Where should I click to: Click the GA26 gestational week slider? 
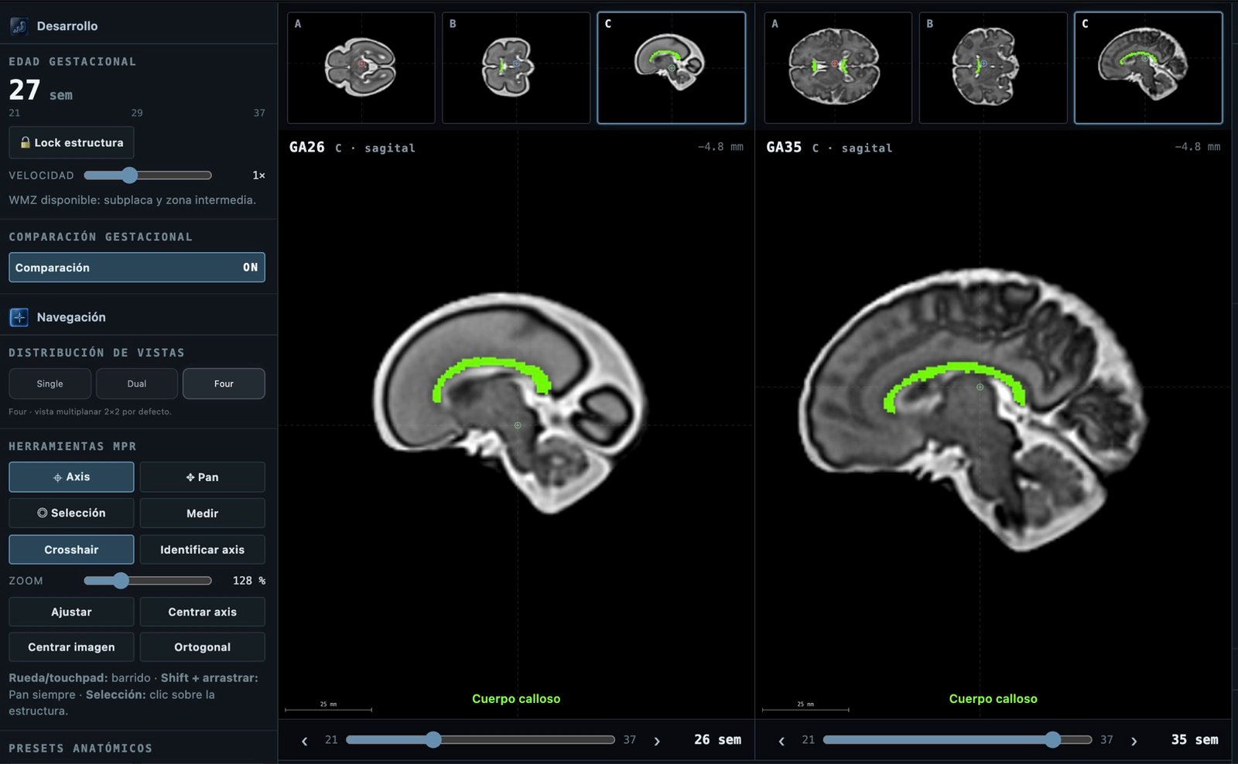pos(480,740)
